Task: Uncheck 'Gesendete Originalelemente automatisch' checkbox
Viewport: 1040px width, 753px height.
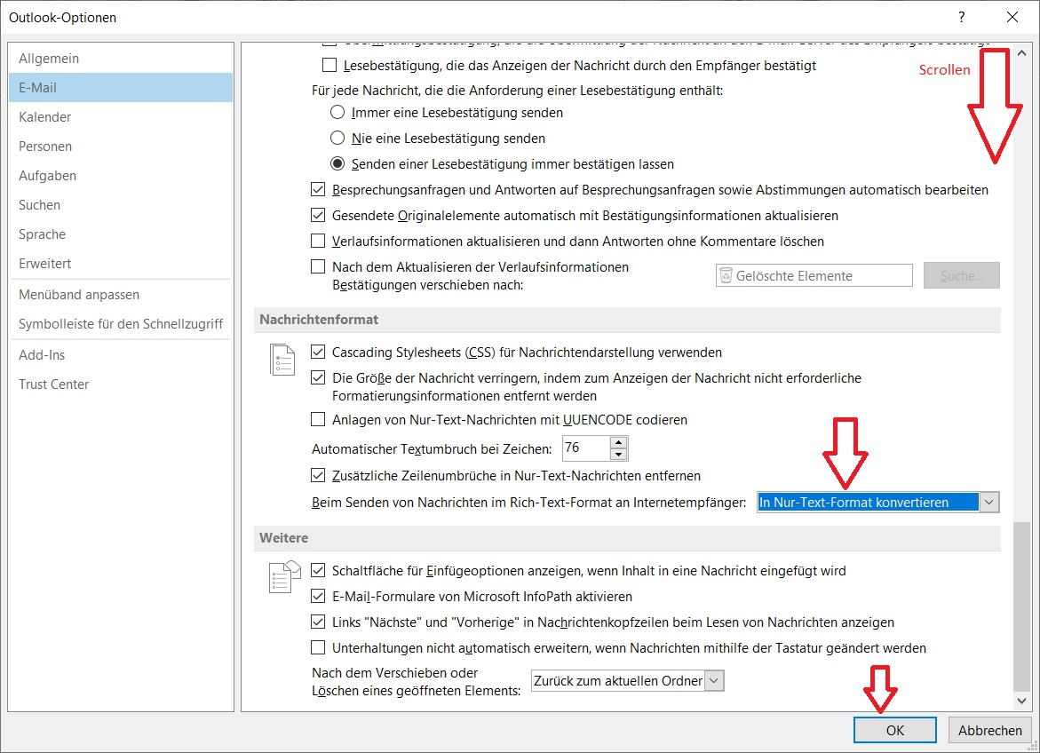Action: point(318,215)
